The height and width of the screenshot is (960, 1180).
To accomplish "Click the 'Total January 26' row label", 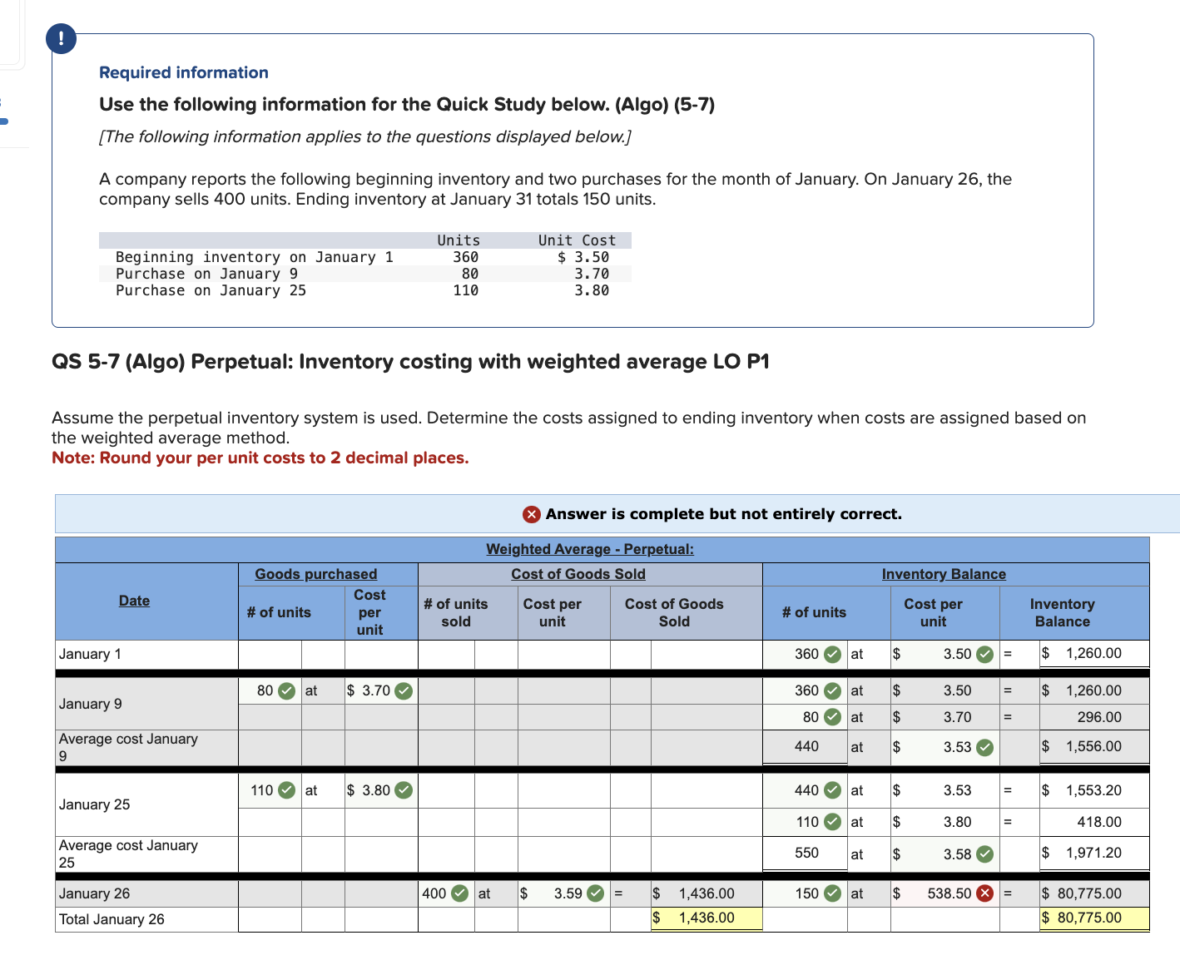I will [x=112, y=919].
